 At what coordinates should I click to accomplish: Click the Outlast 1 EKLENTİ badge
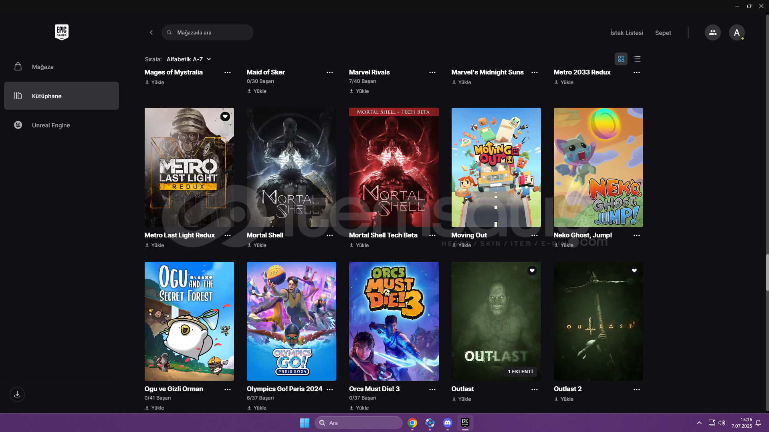[520, 372]
